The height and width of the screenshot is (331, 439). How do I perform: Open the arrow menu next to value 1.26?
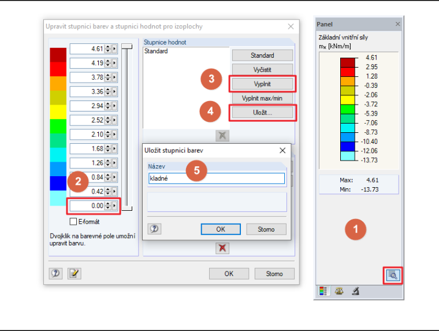point(114,163)
